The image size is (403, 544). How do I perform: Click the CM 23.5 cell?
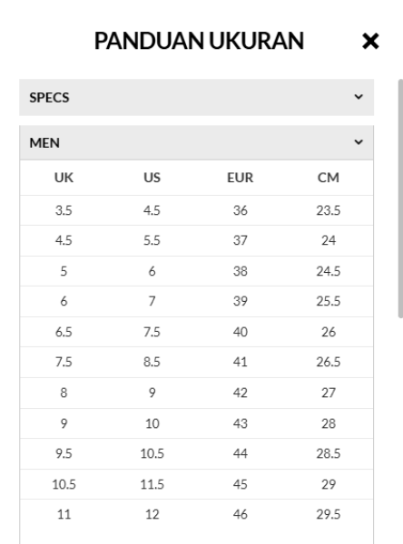329,210
